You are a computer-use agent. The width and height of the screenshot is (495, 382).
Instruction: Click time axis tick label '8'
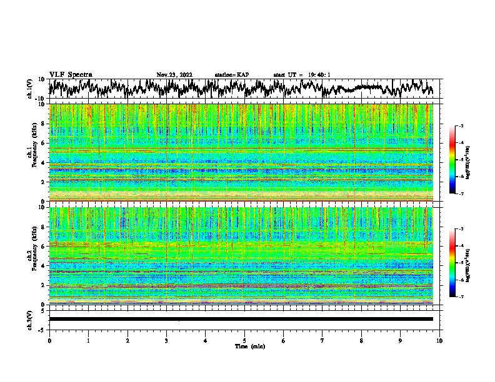(x=361, y=341)
